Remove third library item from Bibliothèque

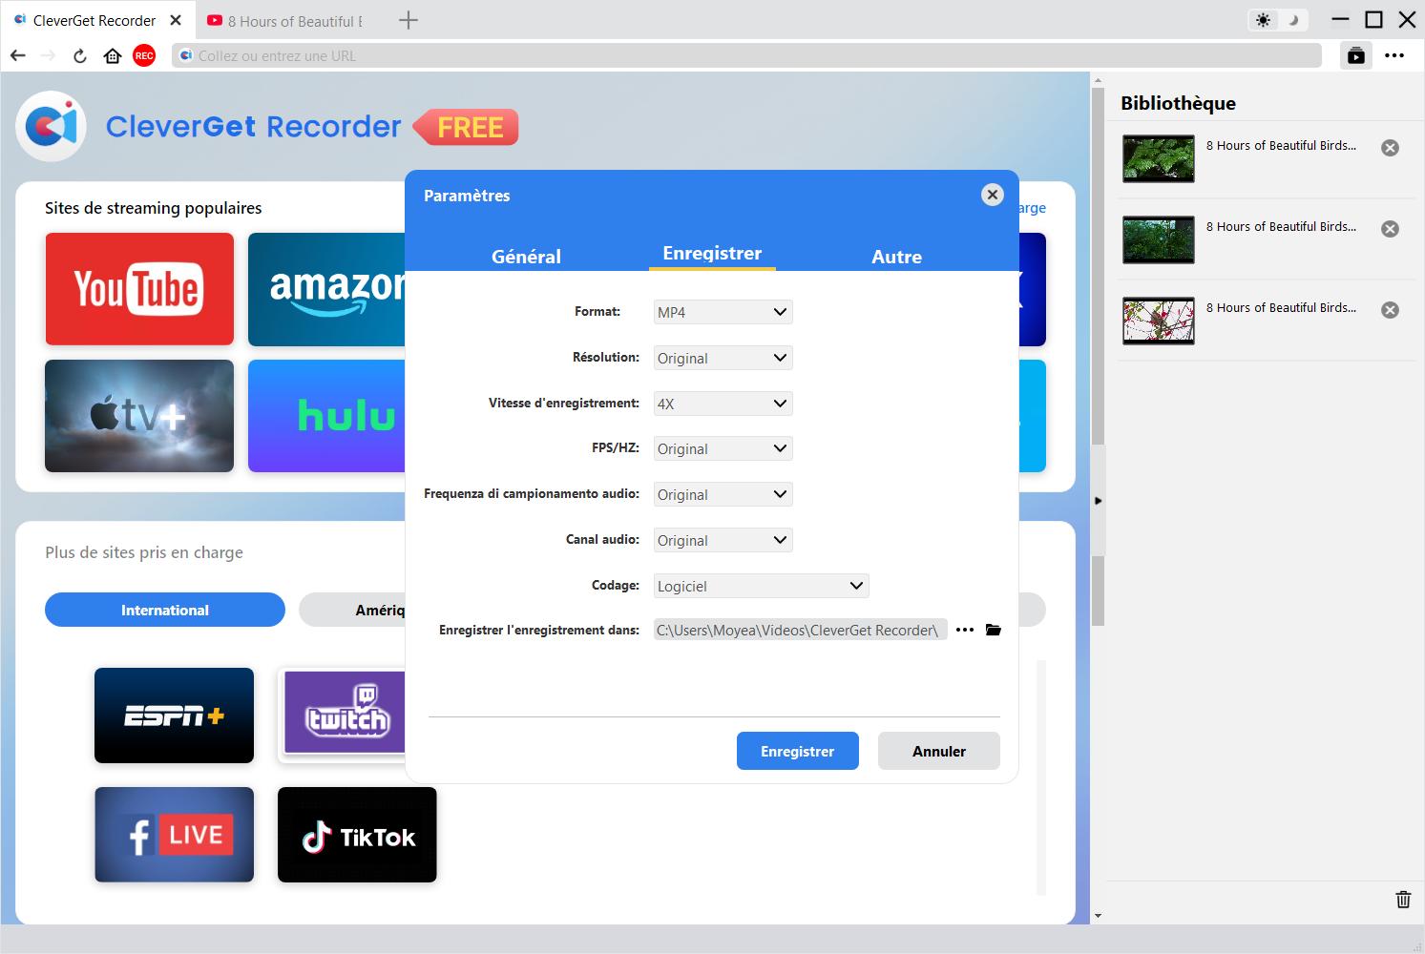[1391, 310]
